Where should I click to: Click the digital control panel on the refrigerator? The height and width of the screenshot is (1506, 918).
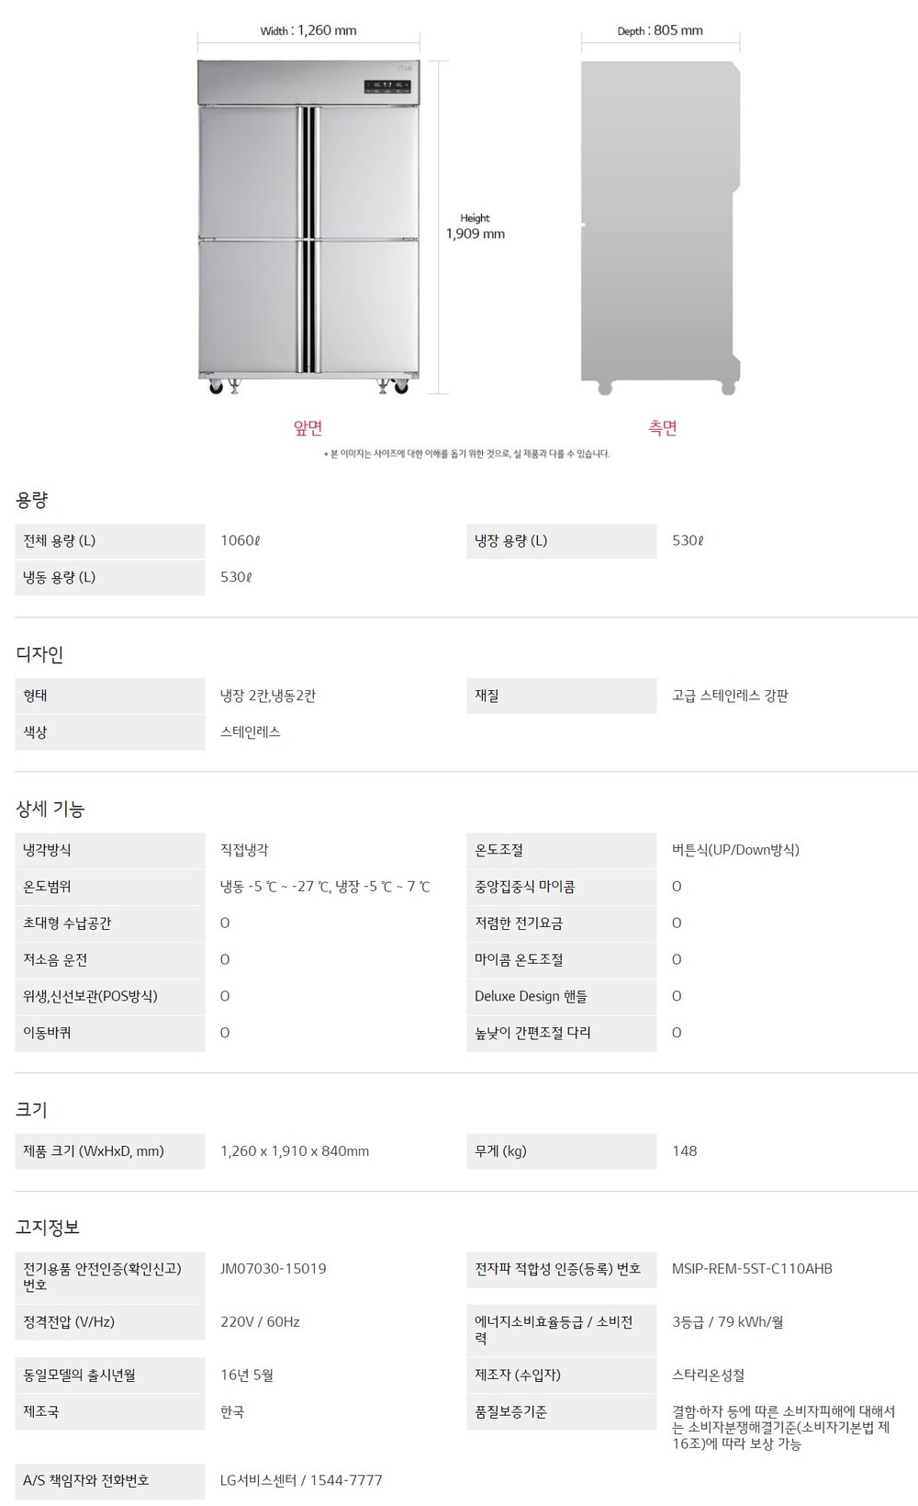[x=386, y=87]
